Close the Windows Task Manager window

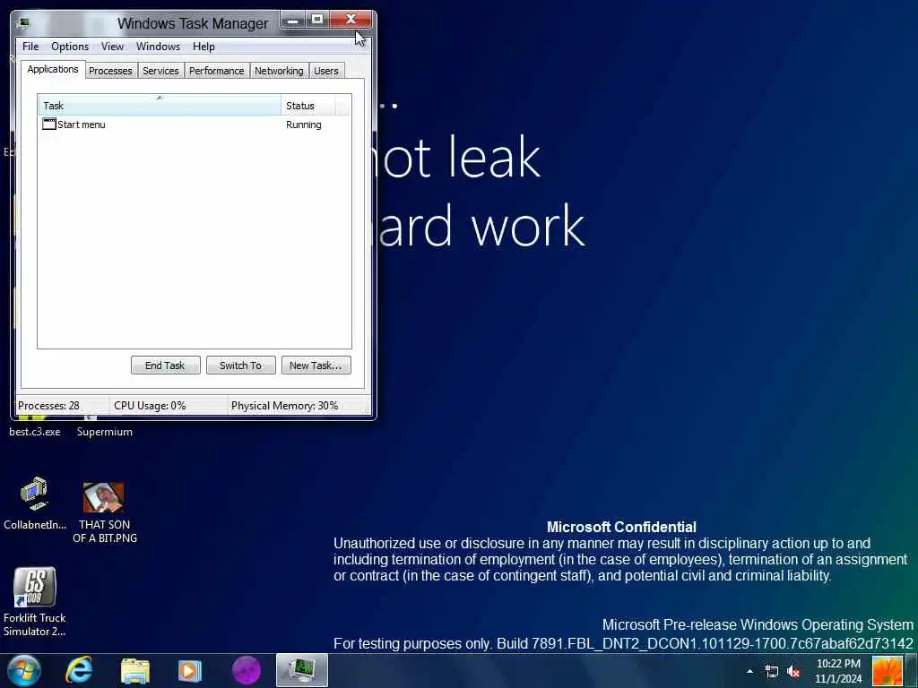[351, 20]
